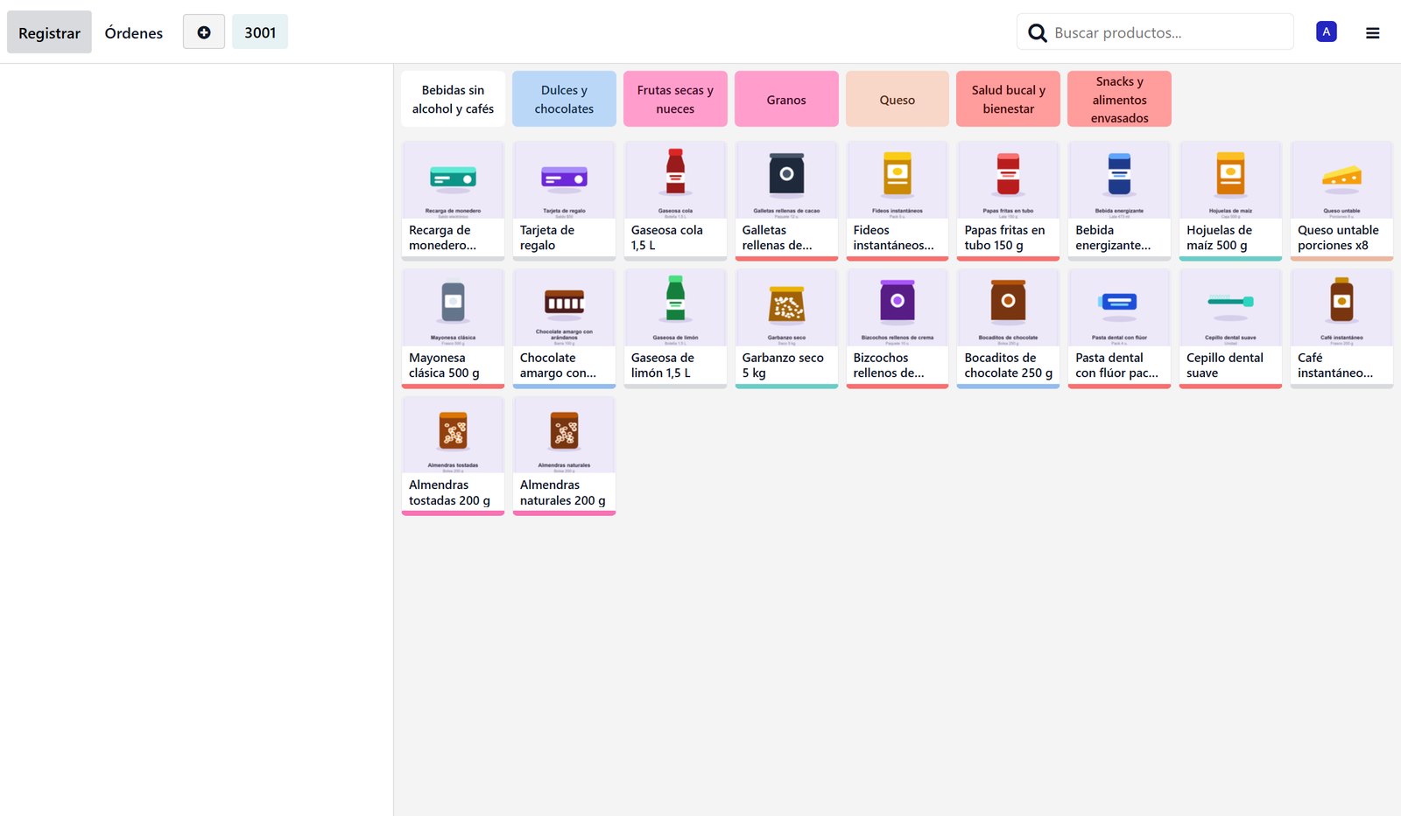
Task: Select Chocolate amargo con arándanos bar
Action: (x=564, y=328)
